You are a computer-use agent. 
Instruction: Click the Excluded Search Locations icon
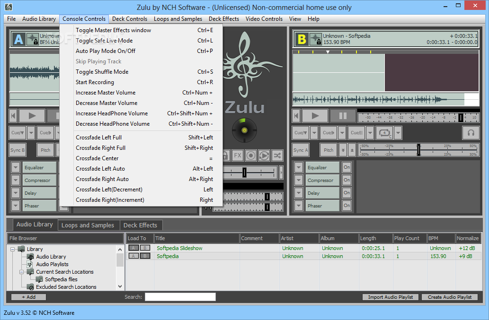[x=30, y=287]
